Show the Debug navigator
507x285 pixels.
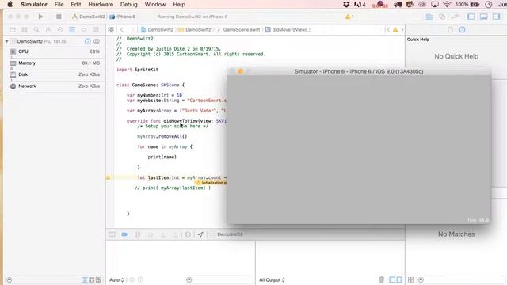click(x=72, y=30)
